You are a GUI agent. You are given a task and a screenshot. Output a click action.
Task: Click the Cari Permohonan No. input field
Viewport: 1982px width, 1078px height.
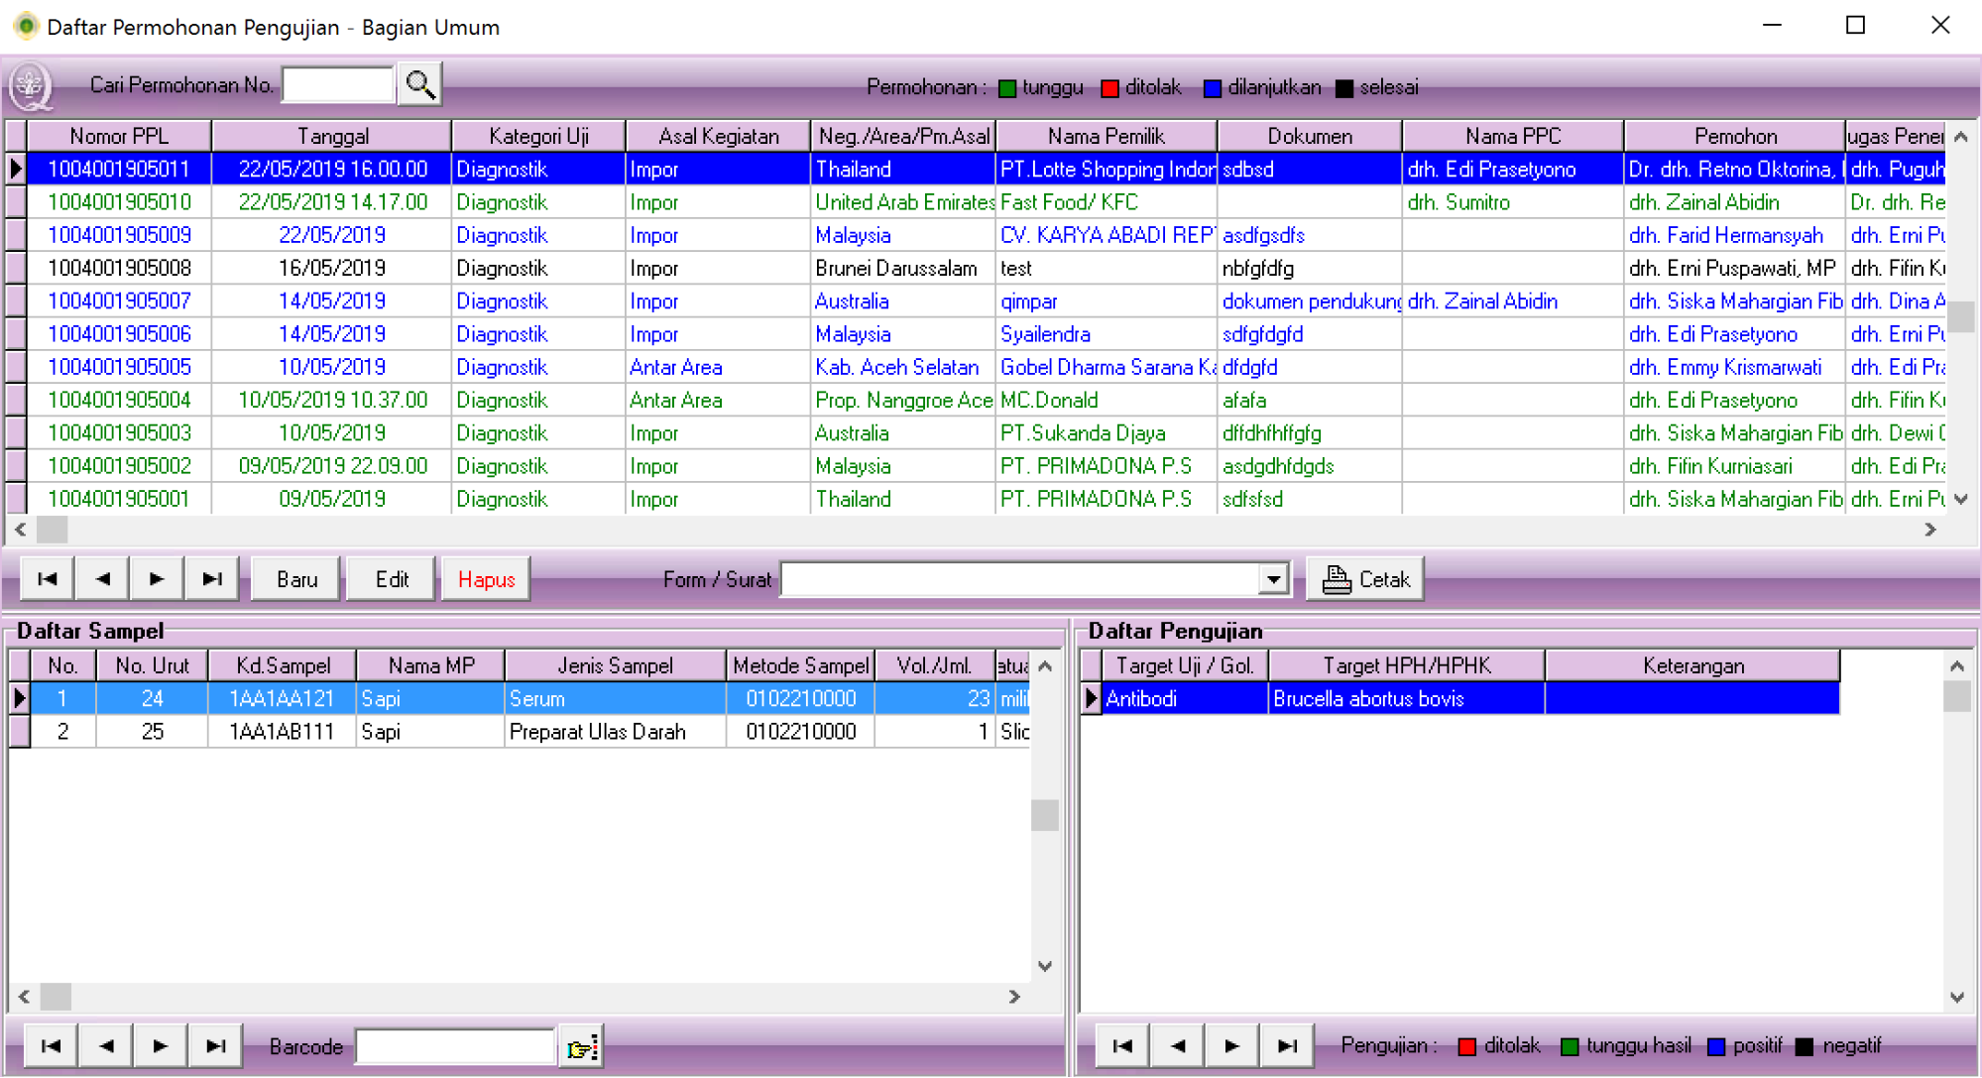(x=338, y=85)
